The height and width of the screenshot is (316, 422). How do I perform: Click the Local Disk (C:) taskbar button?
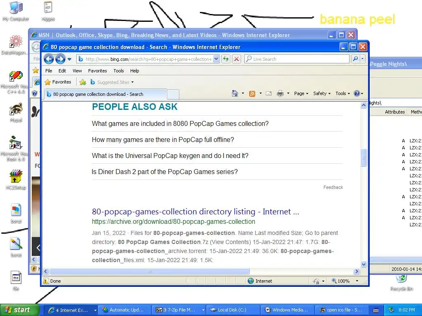pos(233,310)
